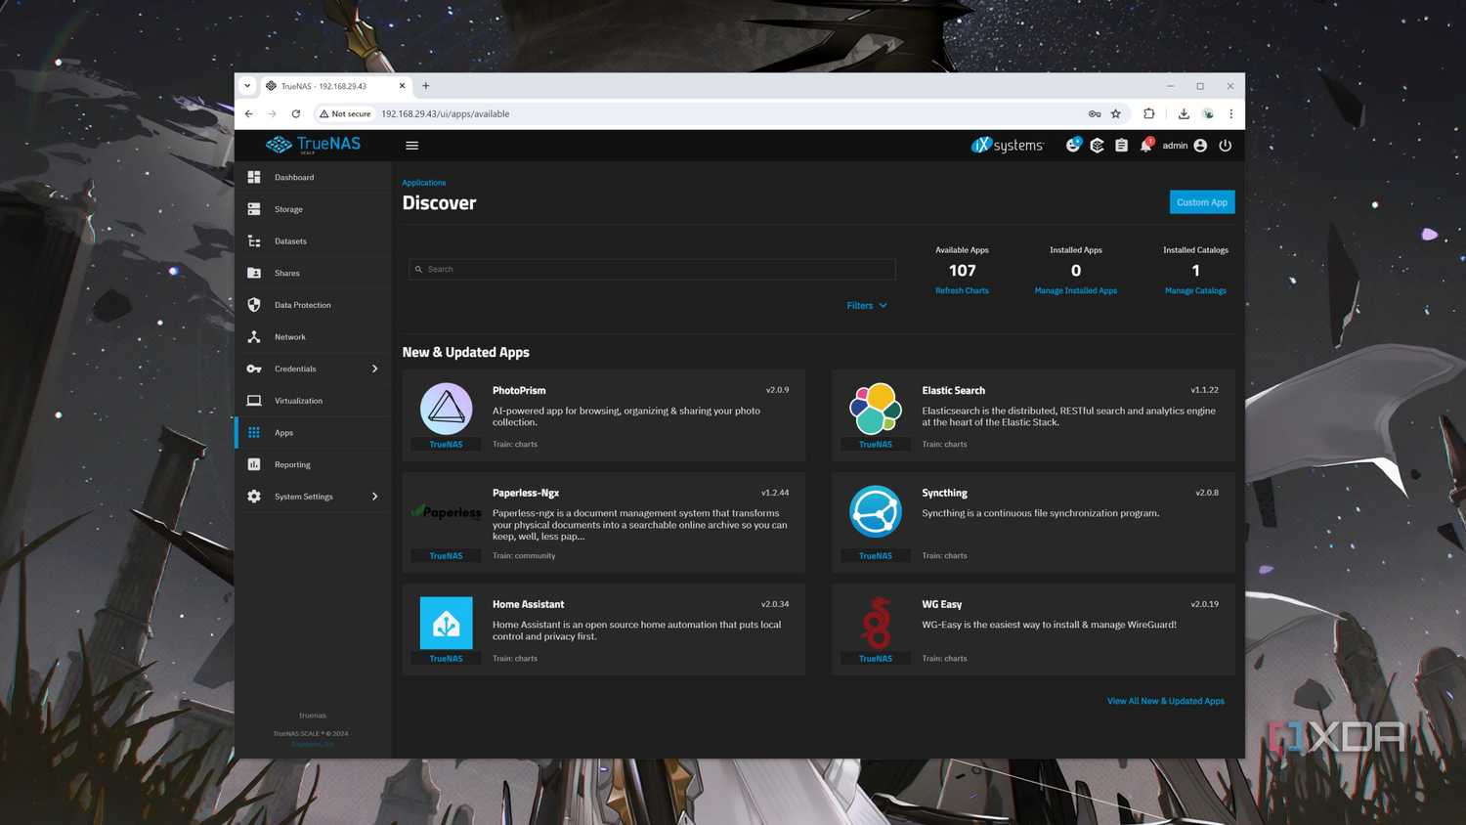This screenshot has height=825, width=1466.
Task: Open WG Easy app logo
Action: click(x=876, y=623)
